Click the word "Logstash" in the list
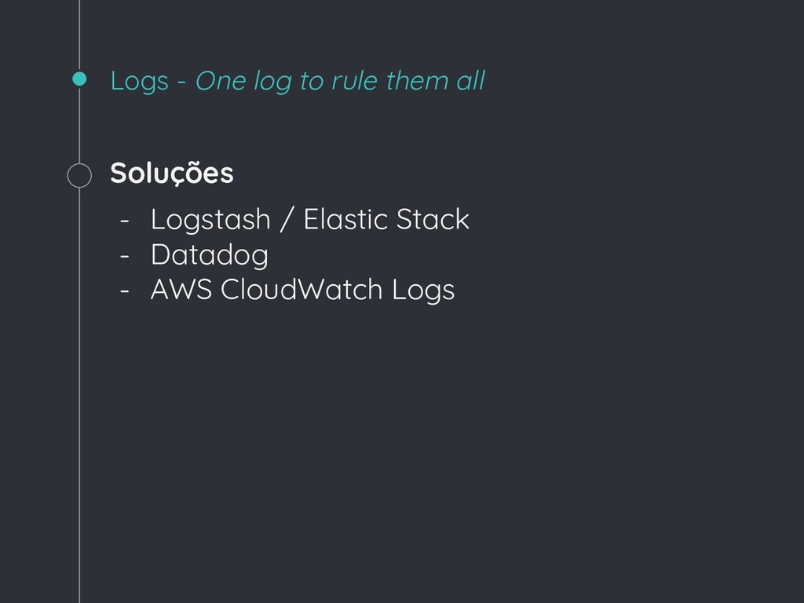The width and height of the screenshot is (804, 603). [210, 220]
